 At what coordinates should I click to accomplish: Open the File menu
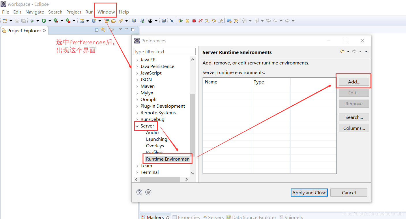[5, 12]
